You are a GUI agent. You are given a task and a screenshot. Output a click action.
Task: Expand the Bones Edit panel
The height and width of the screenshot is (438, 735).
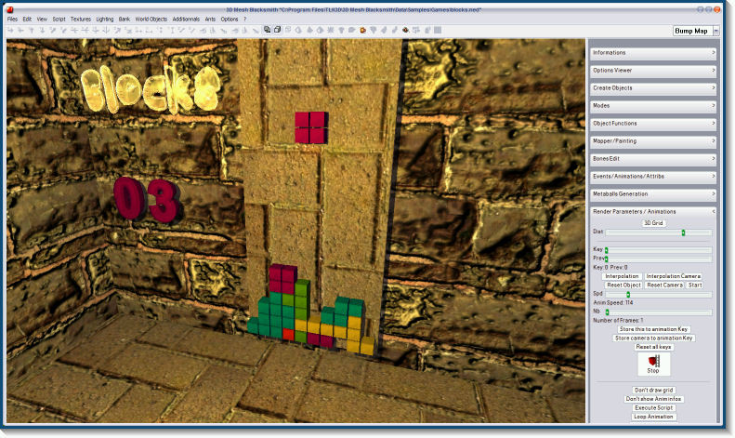tap(652, 159)
